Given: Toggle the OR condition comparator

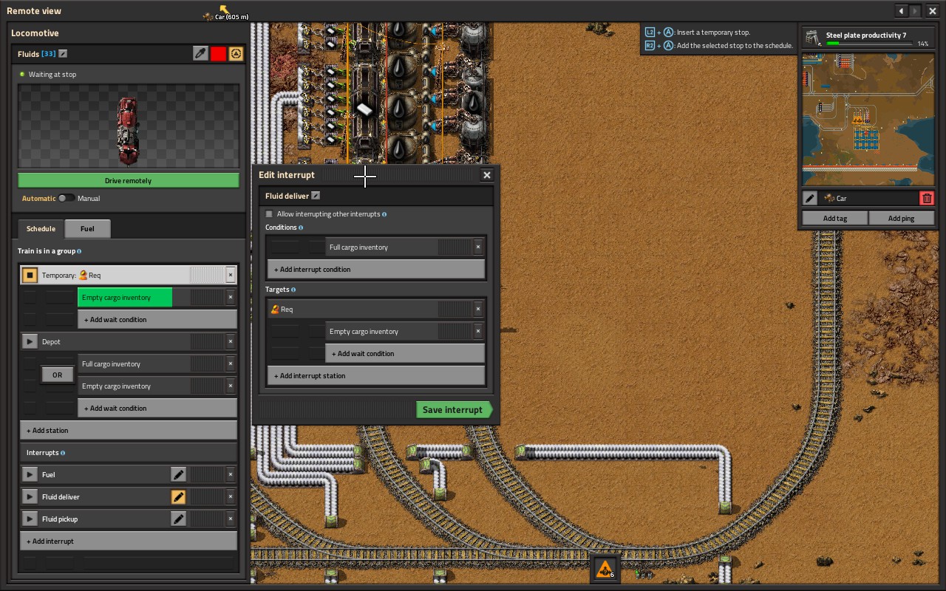Looking at the screenshot, I should [57, 375].
